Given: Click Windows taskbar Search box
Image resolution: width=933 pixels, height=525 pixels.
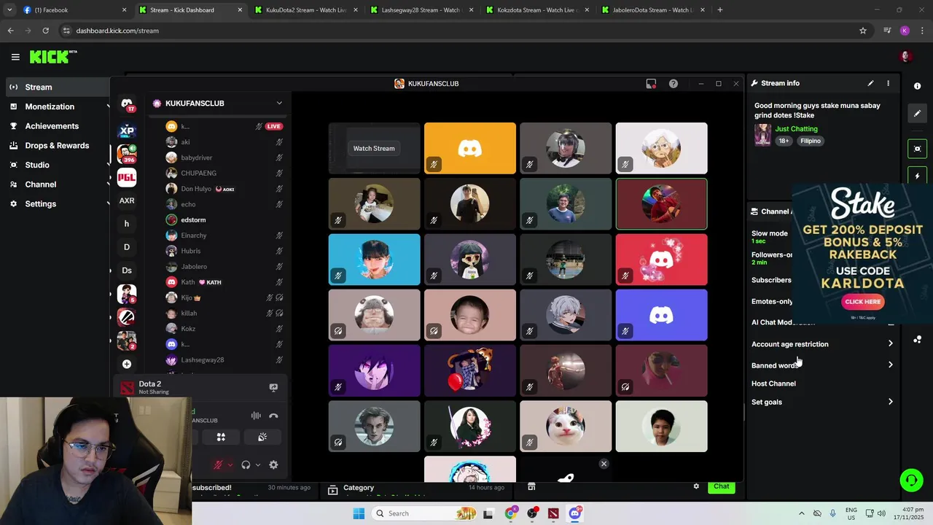Looking at the screenshot, I should (424, 513).
